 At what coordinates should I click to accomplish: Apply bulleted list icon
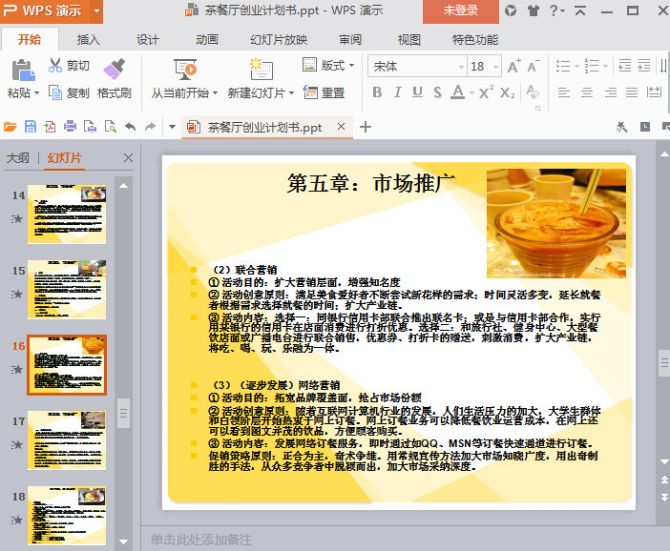[563, 66]
